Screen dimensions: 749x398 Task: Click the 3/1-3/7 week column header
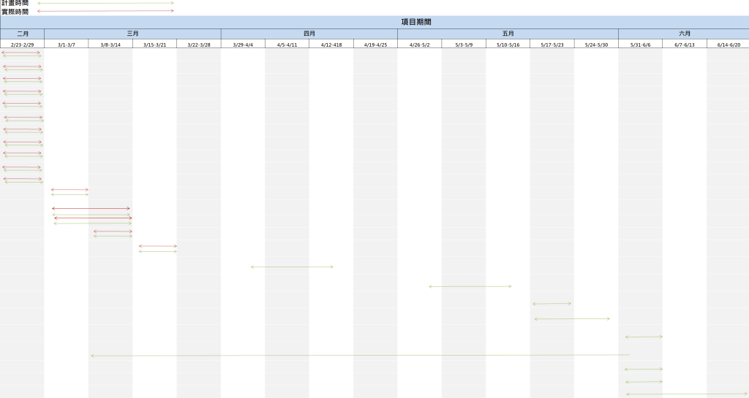point(67,45)
